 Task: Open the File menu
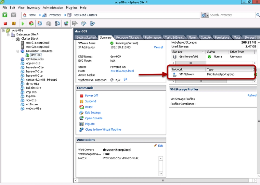[x=5, y=7]
